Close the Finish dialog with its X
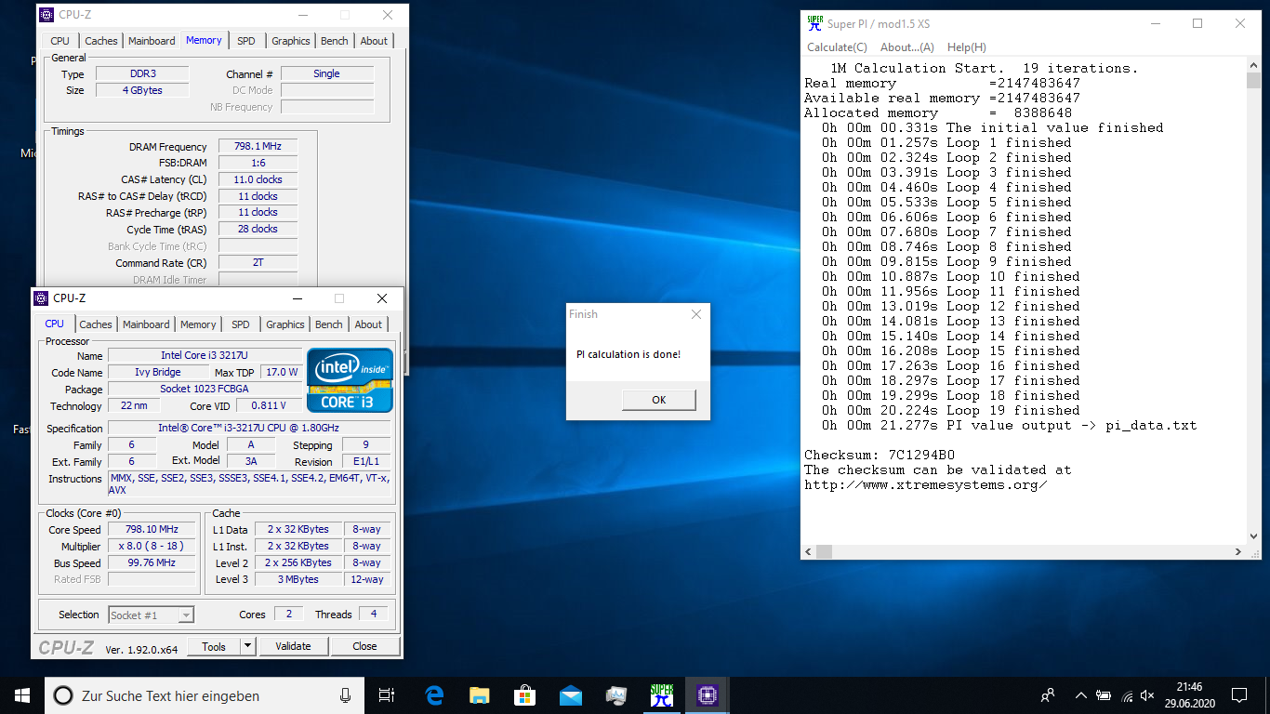The image size is (1270, 714). [696, 314]
